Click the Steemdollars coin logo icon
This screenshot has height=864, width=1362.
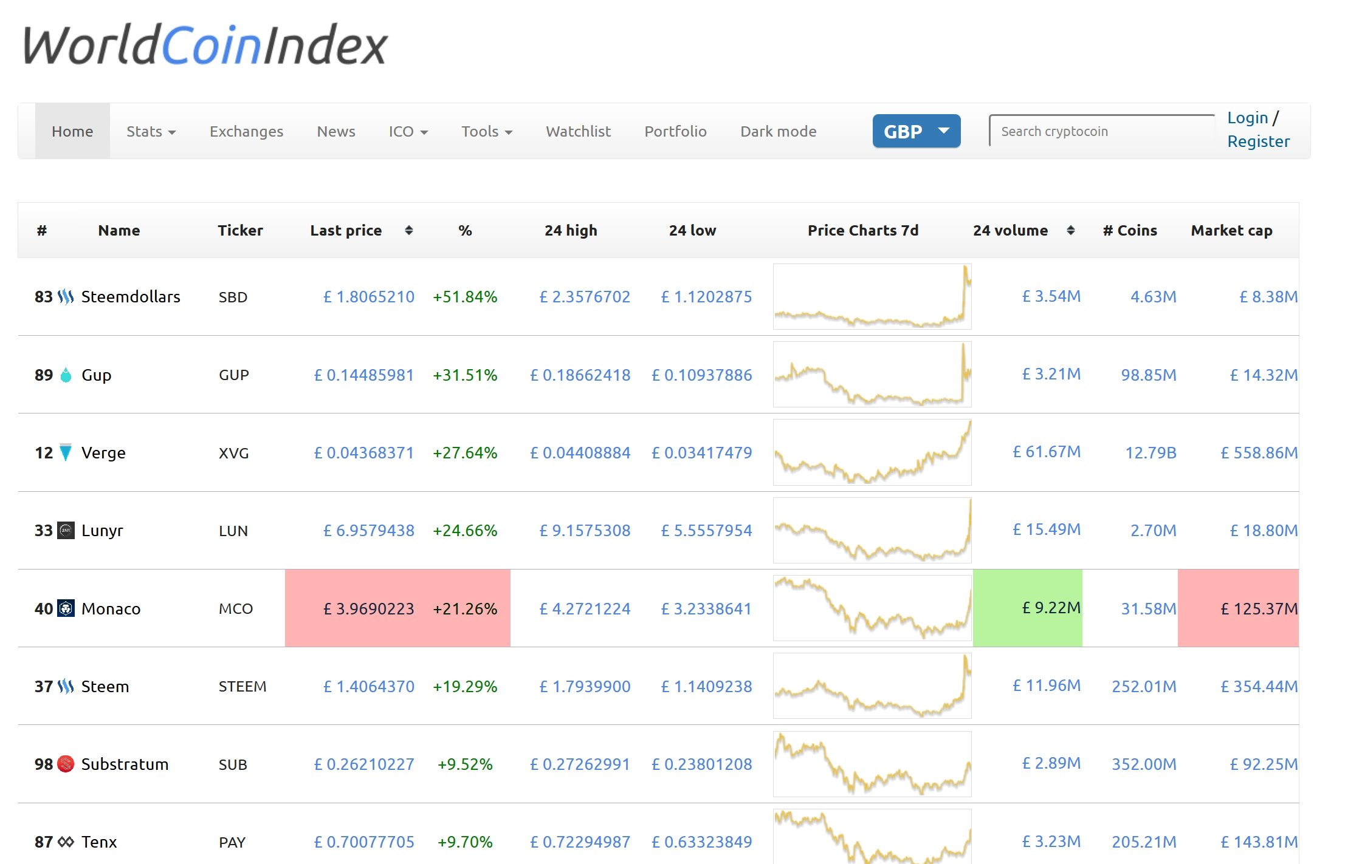pos(66,297)
